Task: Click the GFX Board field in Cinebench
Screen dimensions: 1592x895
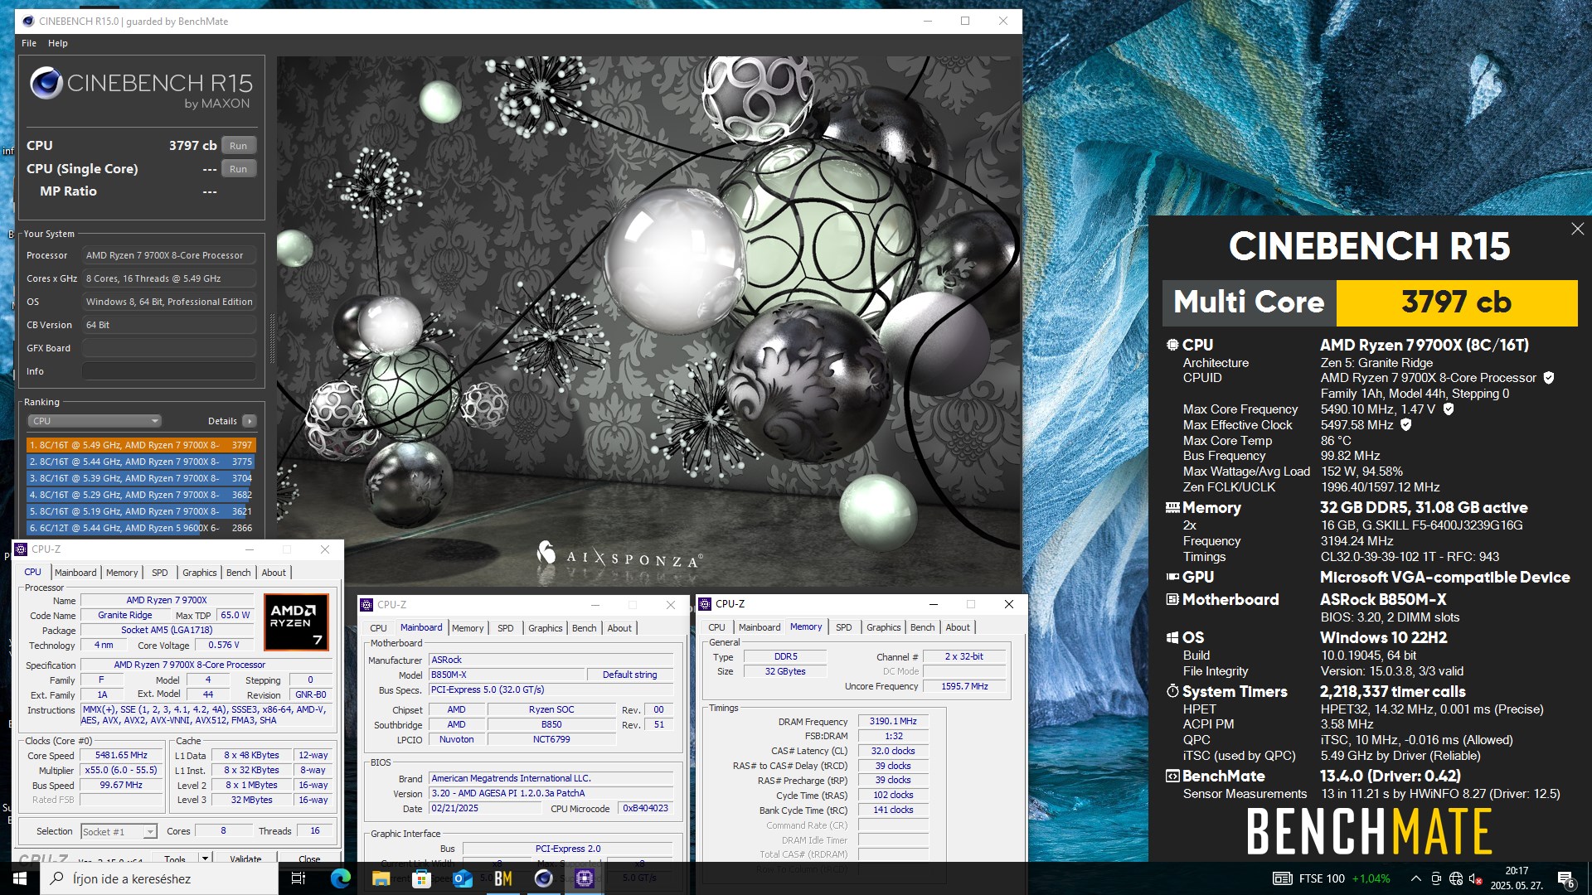Action: [x=168, y=348]
